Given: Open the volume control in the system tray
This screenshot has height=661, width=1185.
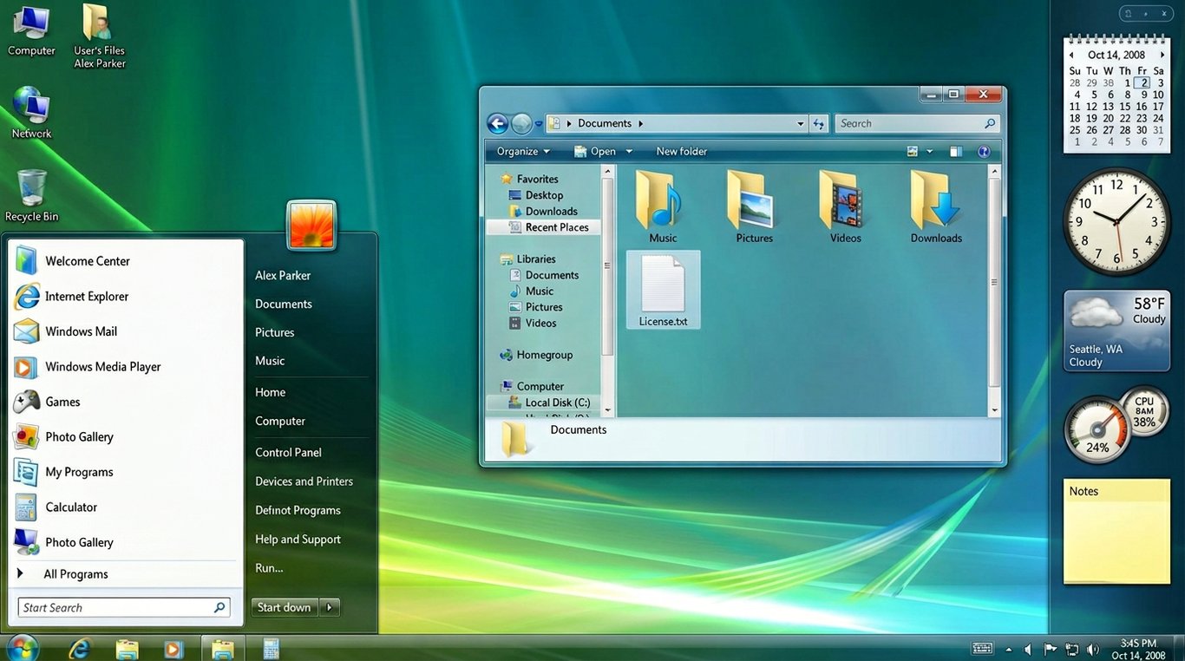Looking at the screenshot, I should [1092, 648].
